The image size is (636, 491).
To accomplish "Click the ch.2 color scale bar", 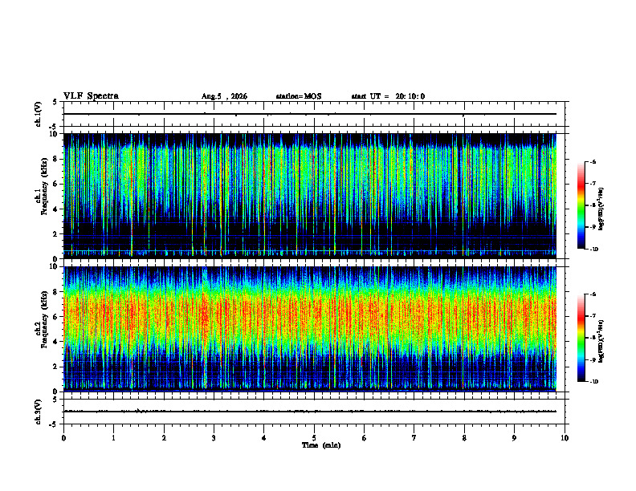I will [581, 338].
